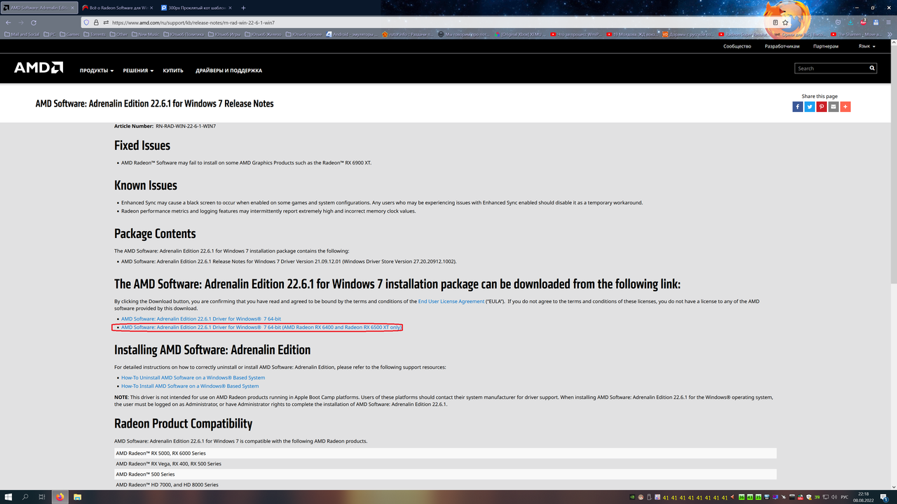Reload the current page
The height and width of the screenshot is (504, 897).
click(34, 22)
